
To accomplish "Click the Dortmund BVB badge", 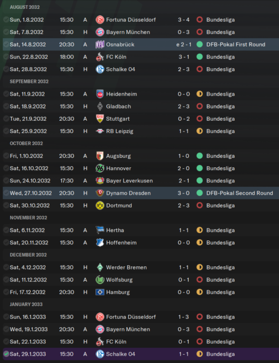I will click(100, 205).
